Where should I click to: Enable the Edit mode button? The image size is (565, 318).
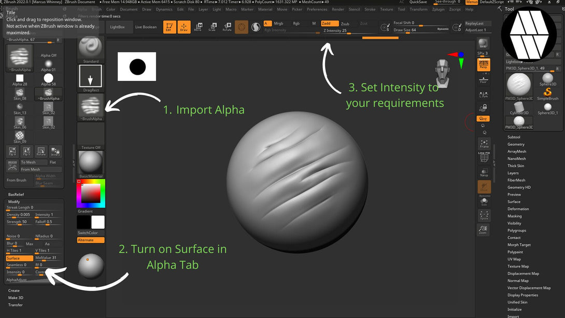pos(169,27)
